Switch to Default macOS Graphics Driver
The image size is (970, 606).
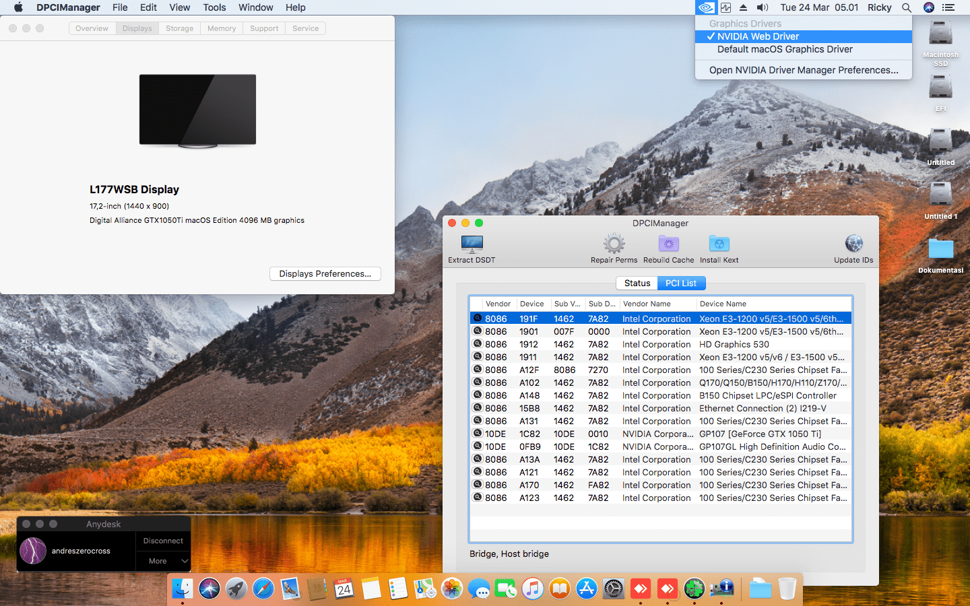click(804, 49)
